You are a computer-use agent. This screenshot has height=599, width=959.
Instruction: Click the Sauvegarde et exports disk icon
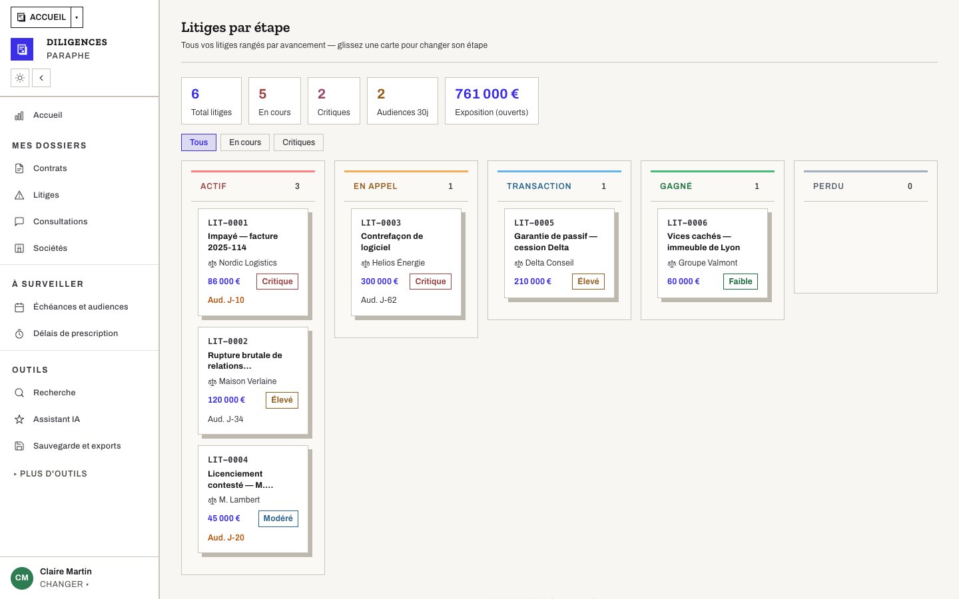19,446
